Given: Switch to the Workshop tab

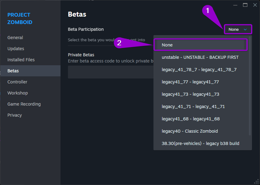Looking at the screenshot, I should tap(30, 93).
